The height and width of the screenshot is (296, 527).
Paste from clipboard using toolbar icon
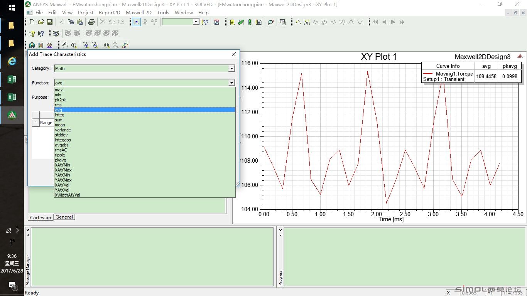(79, 22)
